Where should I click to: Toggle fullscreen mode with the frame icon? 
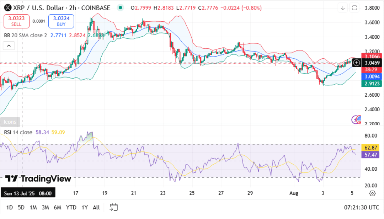354,8
